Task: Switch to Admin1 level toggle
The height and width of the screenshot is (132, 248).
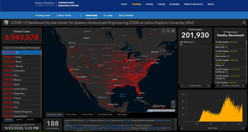Action: [20, 120]
